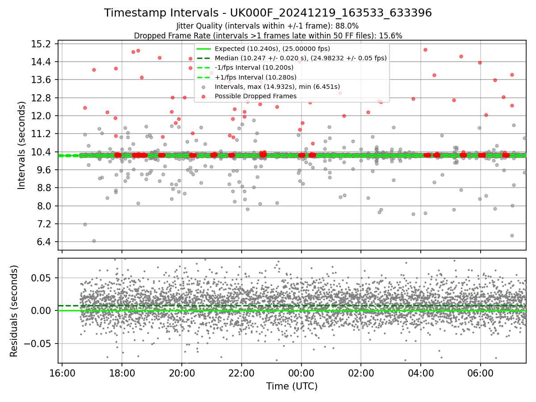Select legend entry '+1/fps Interval (10.280s)'
Viewport: 536px width, 402px height.
(x=255, y=77)
